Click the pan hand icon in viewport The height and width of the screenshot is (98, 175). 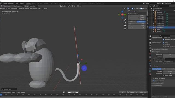[x=125, y=23]
